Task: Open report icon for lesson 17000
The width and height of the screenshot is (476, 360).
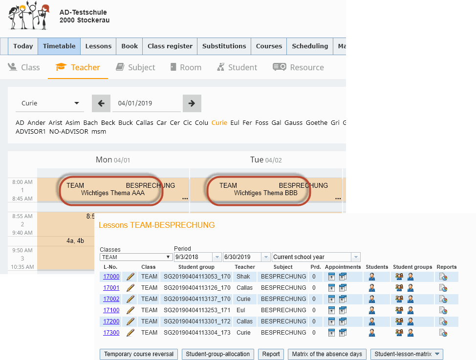Action: [x=443, y=277]
